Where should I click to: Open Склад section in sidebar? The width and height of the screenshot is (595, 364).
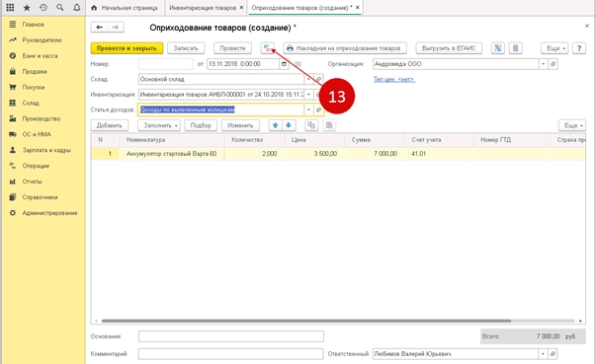(31, 103)
